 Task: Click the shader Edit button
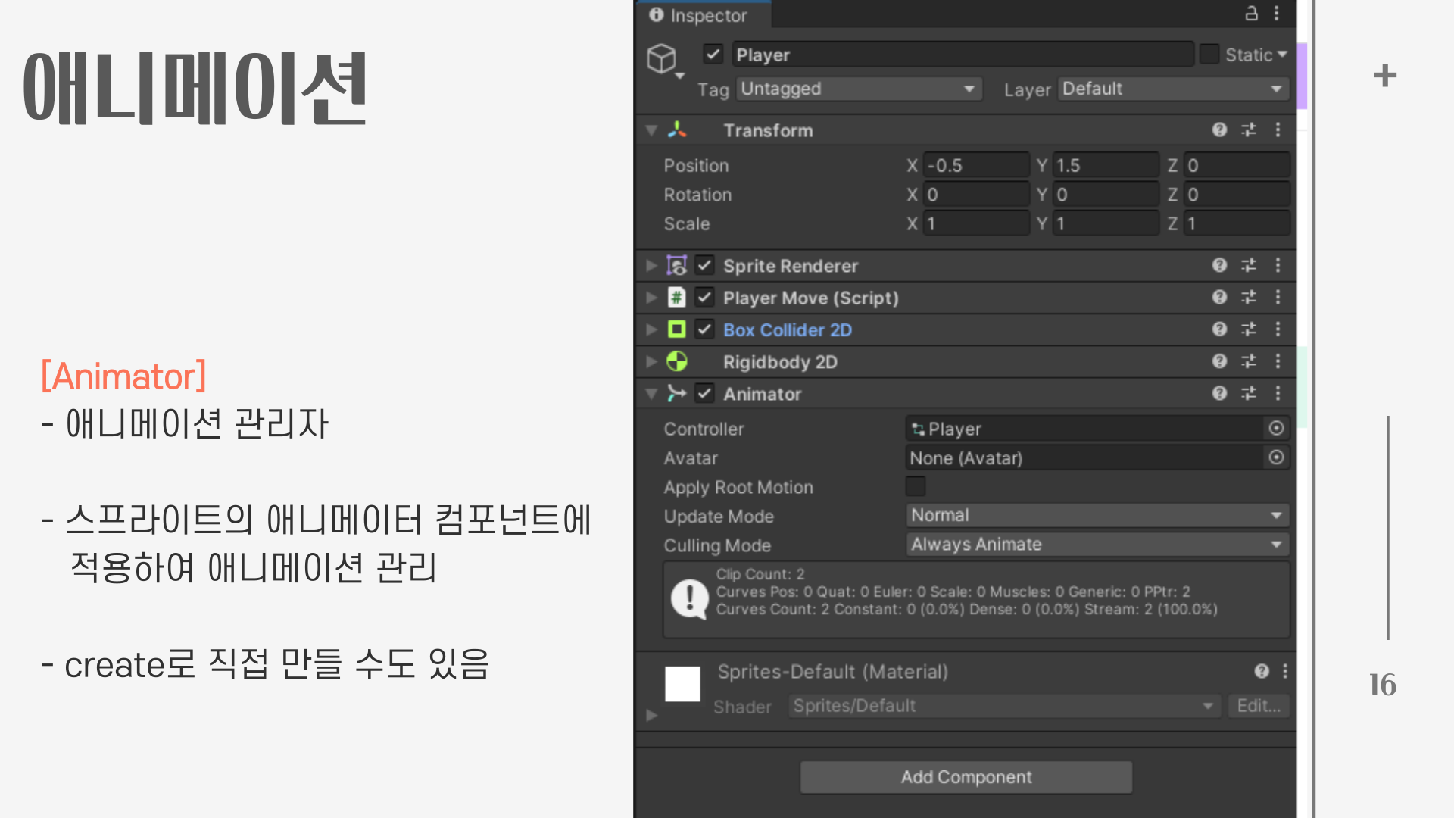point(1258,706)
